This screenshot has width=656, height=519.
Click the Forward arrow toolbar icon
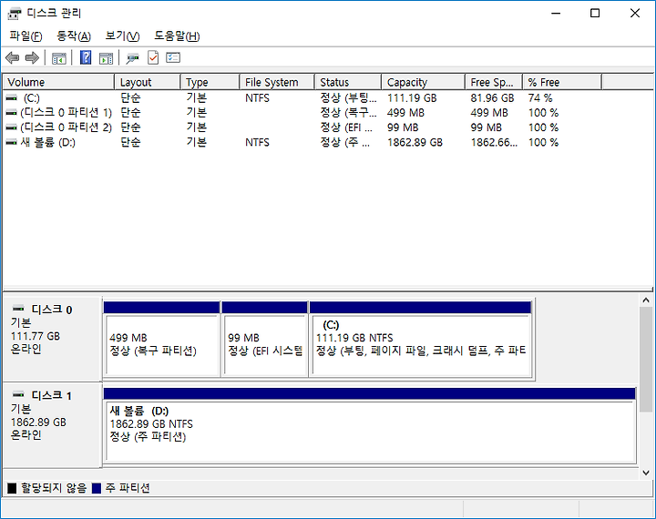click(32, 57)
